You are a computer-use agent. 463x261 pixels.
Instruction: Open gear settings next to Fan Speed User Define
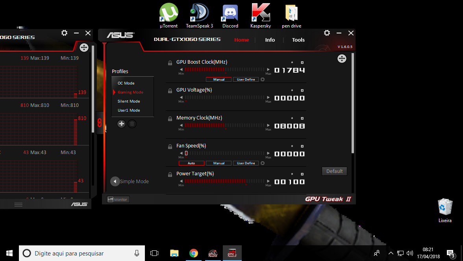(263, 163)
